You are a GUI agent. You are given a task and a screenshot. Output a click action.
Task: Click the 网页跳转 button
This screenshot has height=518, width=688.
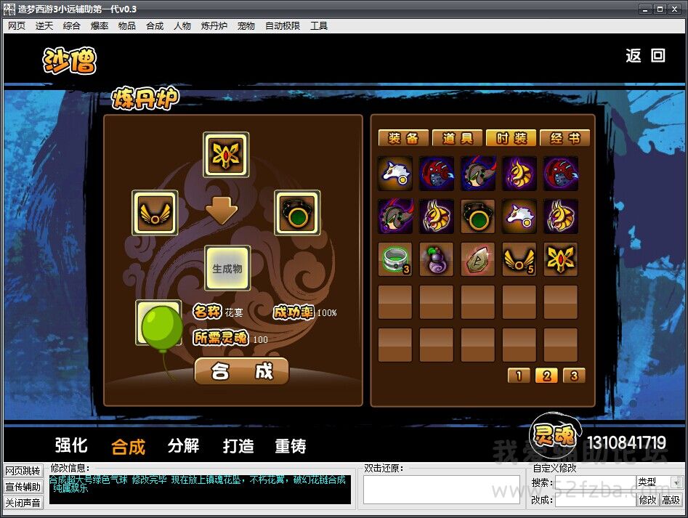(23, 471)
